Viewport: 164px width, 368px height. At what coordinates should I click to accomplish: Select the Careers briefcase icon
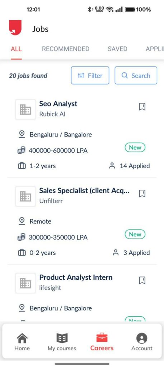(102, 338)
